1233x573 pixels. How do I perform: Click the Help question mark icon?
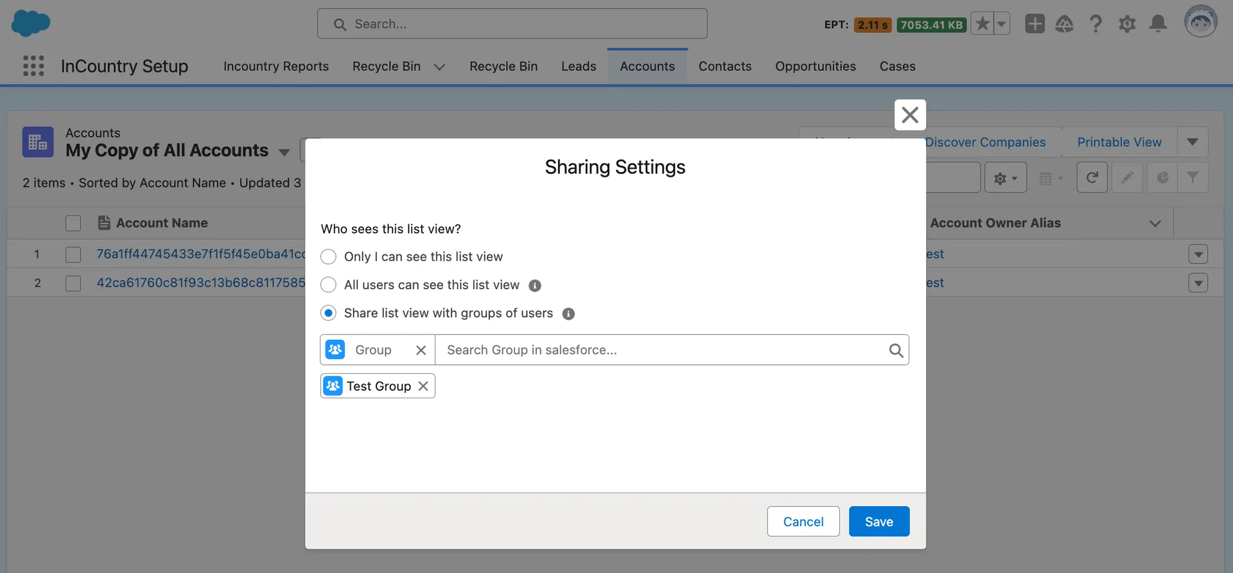1096,24
